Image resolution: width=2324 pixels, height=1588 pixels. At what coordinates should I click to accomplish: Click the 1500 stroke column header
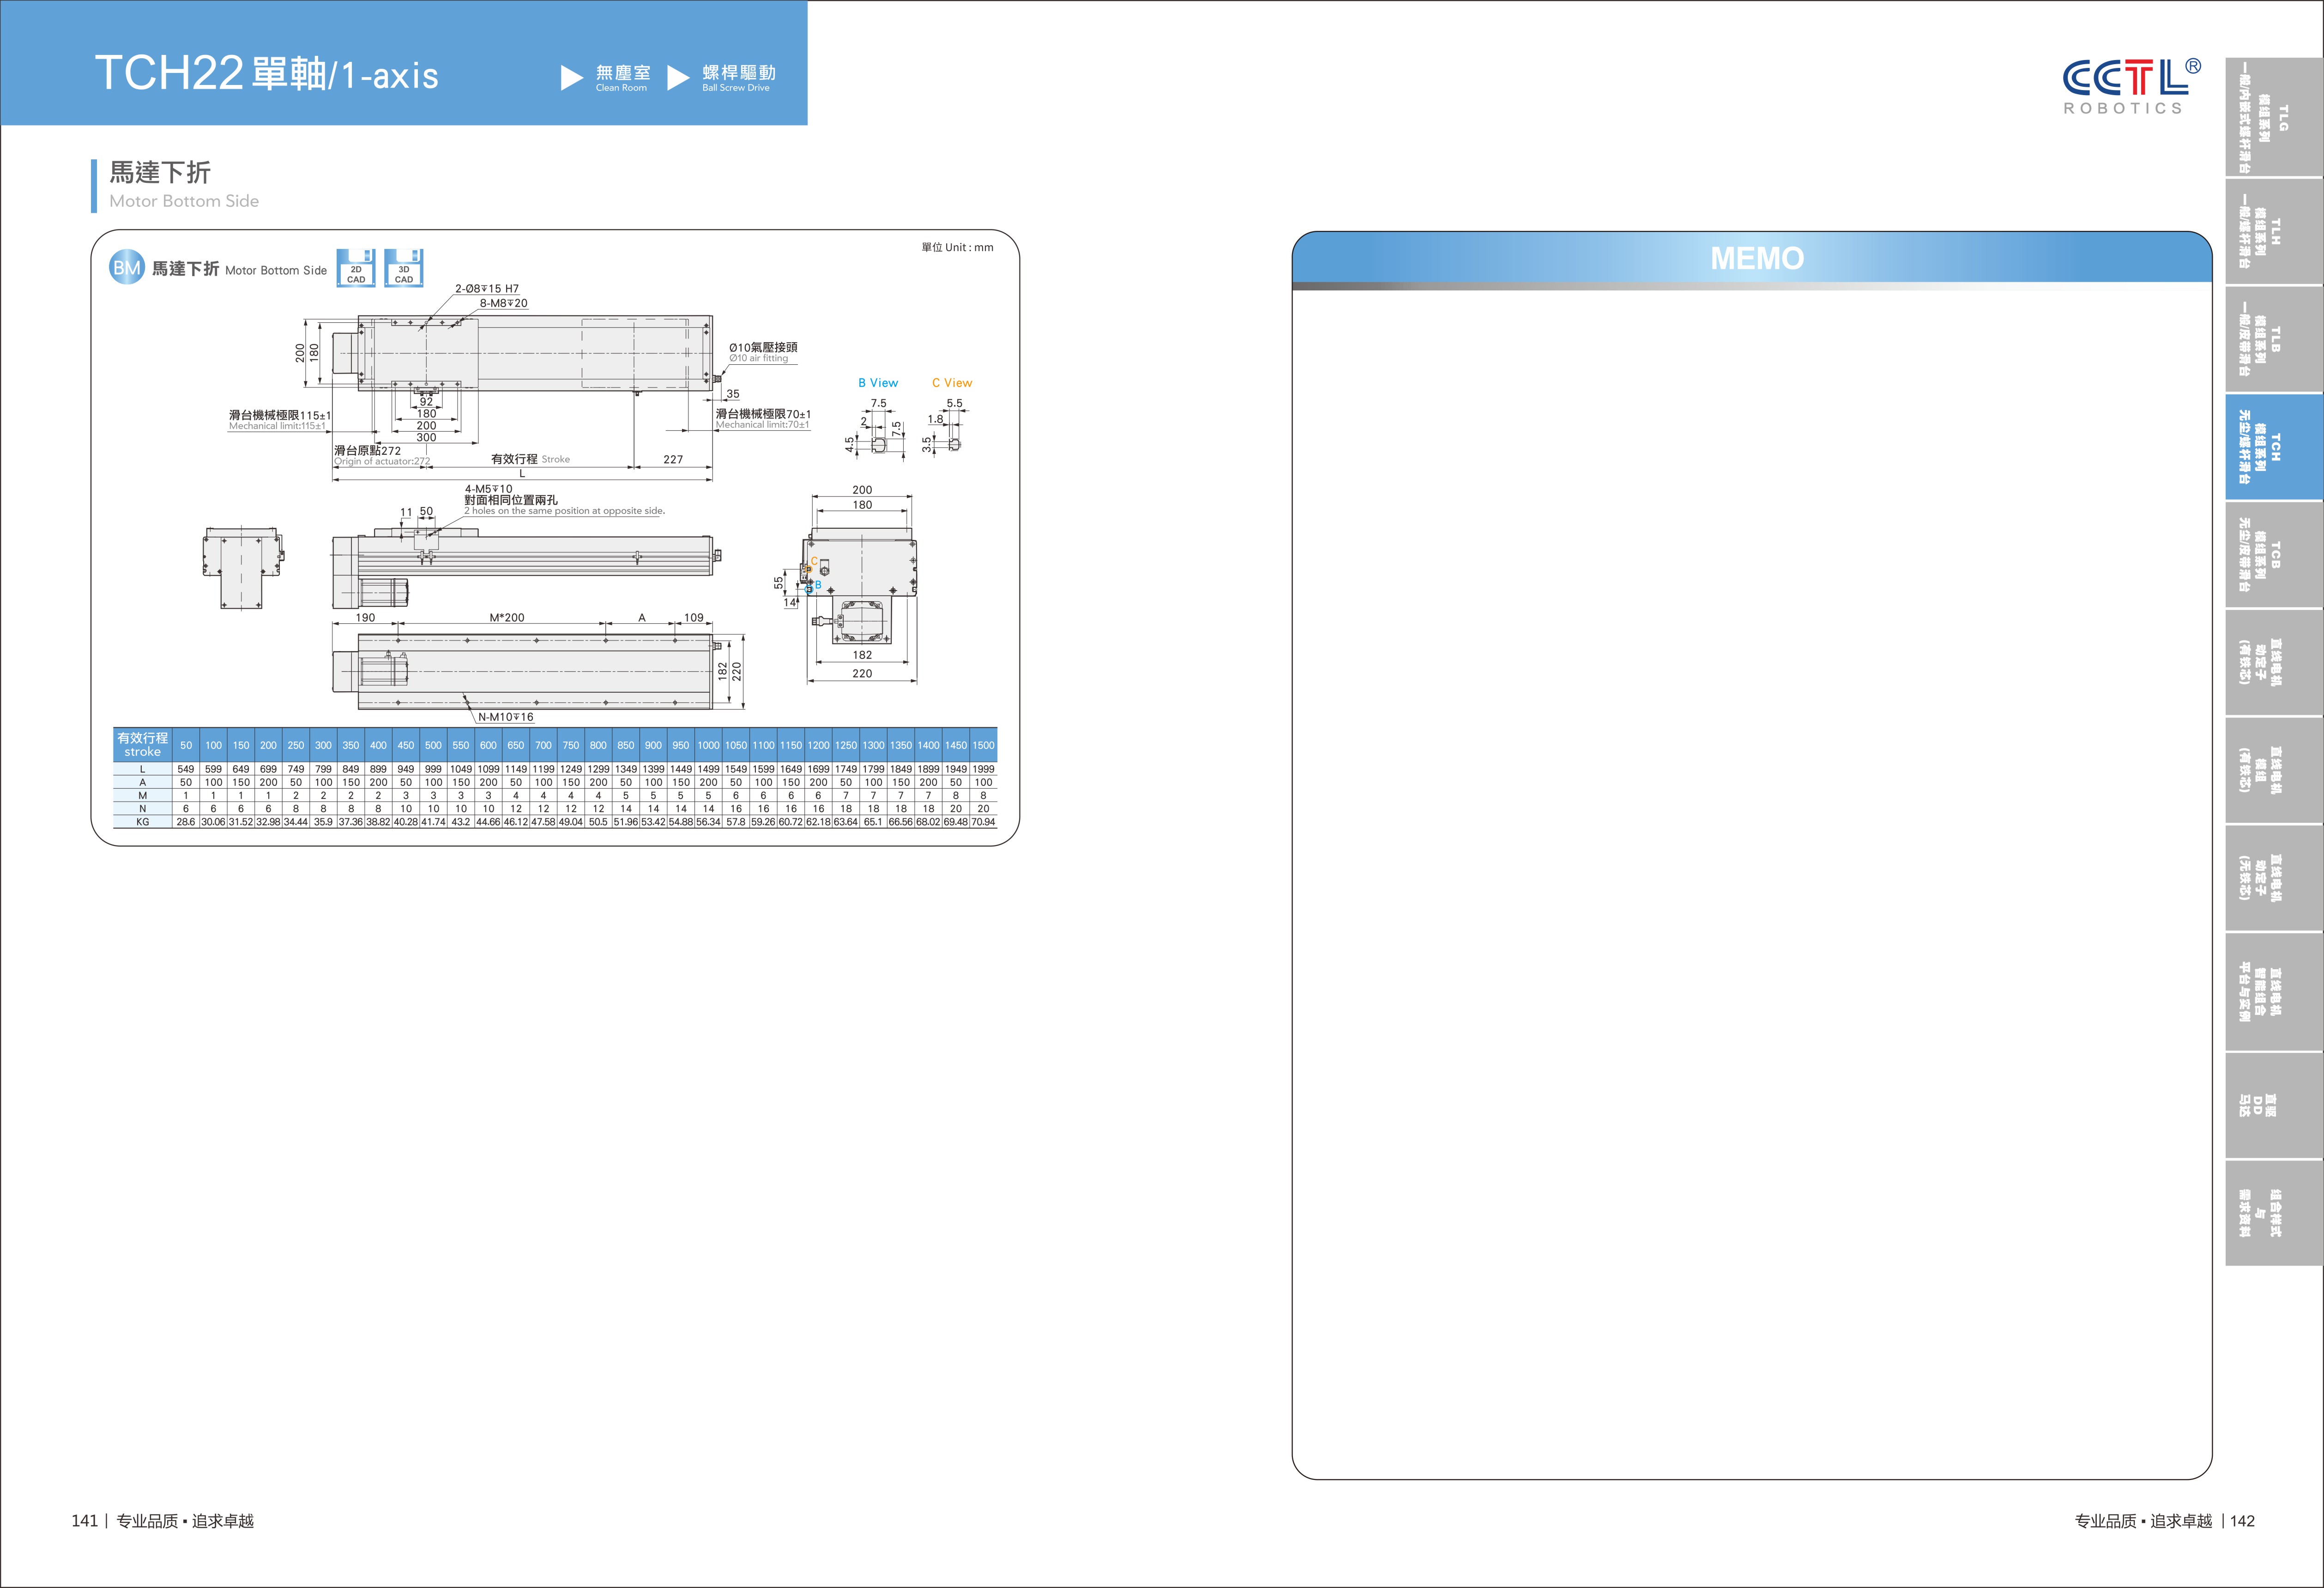coord(983,745)
